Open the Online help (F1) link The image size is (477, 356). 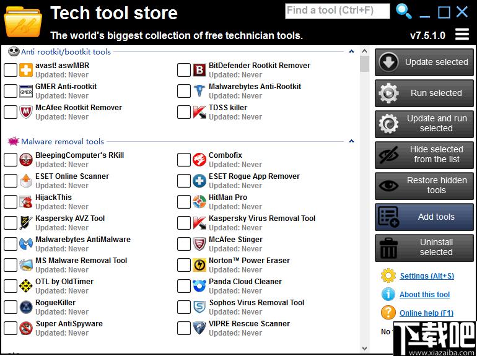pyautogui.click(x=426, y=313)
